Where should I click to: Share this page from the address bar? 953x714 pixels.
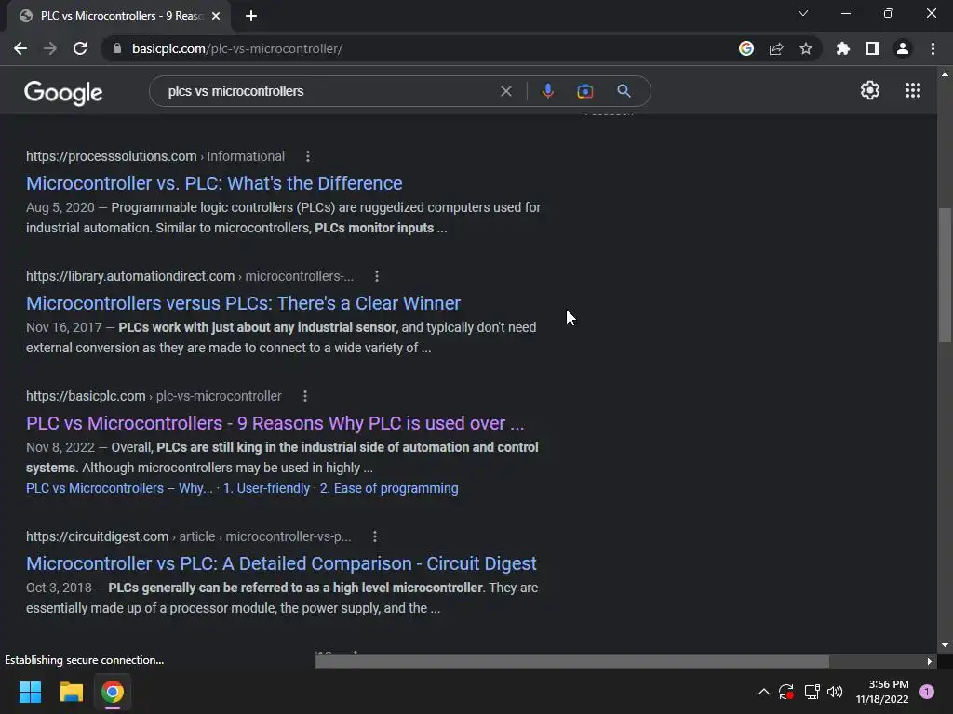(776, 48)
